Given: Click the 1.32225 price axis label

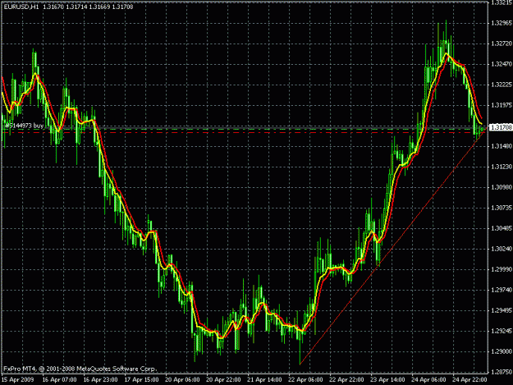Looking at the screenshot, I should click(x=502, y=85).
